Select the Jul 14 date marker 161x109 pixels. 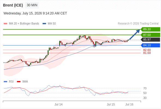pyautogui.click(x=58, y=104)
